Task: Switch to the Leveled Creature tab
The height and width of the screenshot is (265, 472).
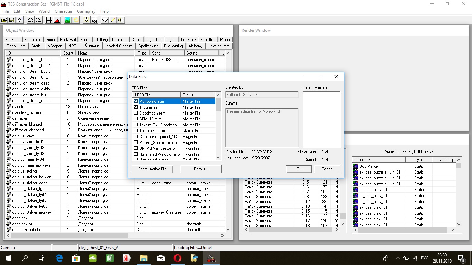Action: point(119,46)
